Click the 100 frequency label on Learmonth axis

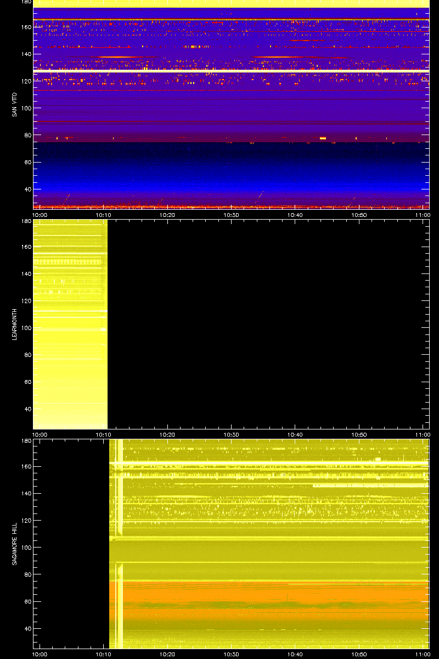25,328
